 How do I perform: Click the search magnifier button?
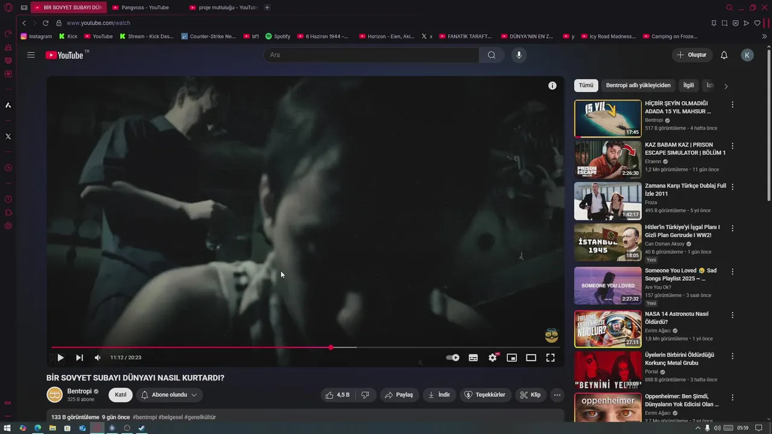(x=492, y=55)
